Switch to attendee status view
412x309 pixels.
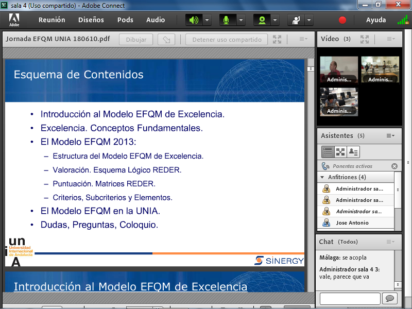pyautogui.click(x=353, y=152)
